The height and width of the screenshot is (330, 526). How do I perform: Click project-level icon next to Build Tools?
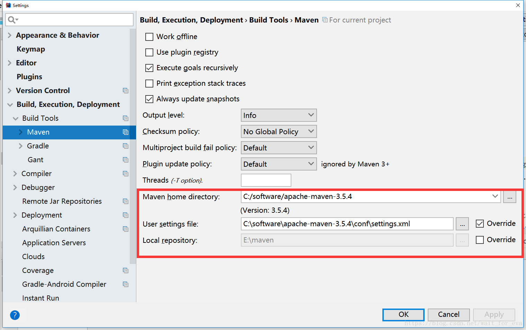click(126, 118)
